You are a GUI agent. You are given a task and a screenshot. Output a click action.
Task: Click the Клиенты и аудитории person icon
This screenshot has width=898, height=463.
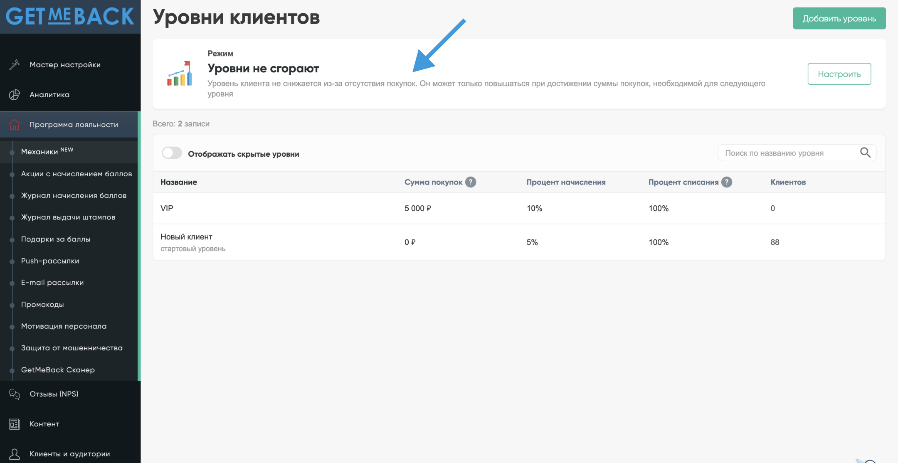pyautogui.click(x=15, y=454)
